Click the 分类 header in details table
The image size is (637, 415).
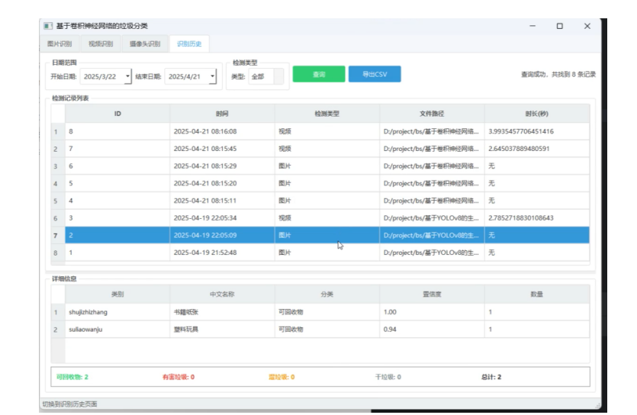[x=327, y=294]
